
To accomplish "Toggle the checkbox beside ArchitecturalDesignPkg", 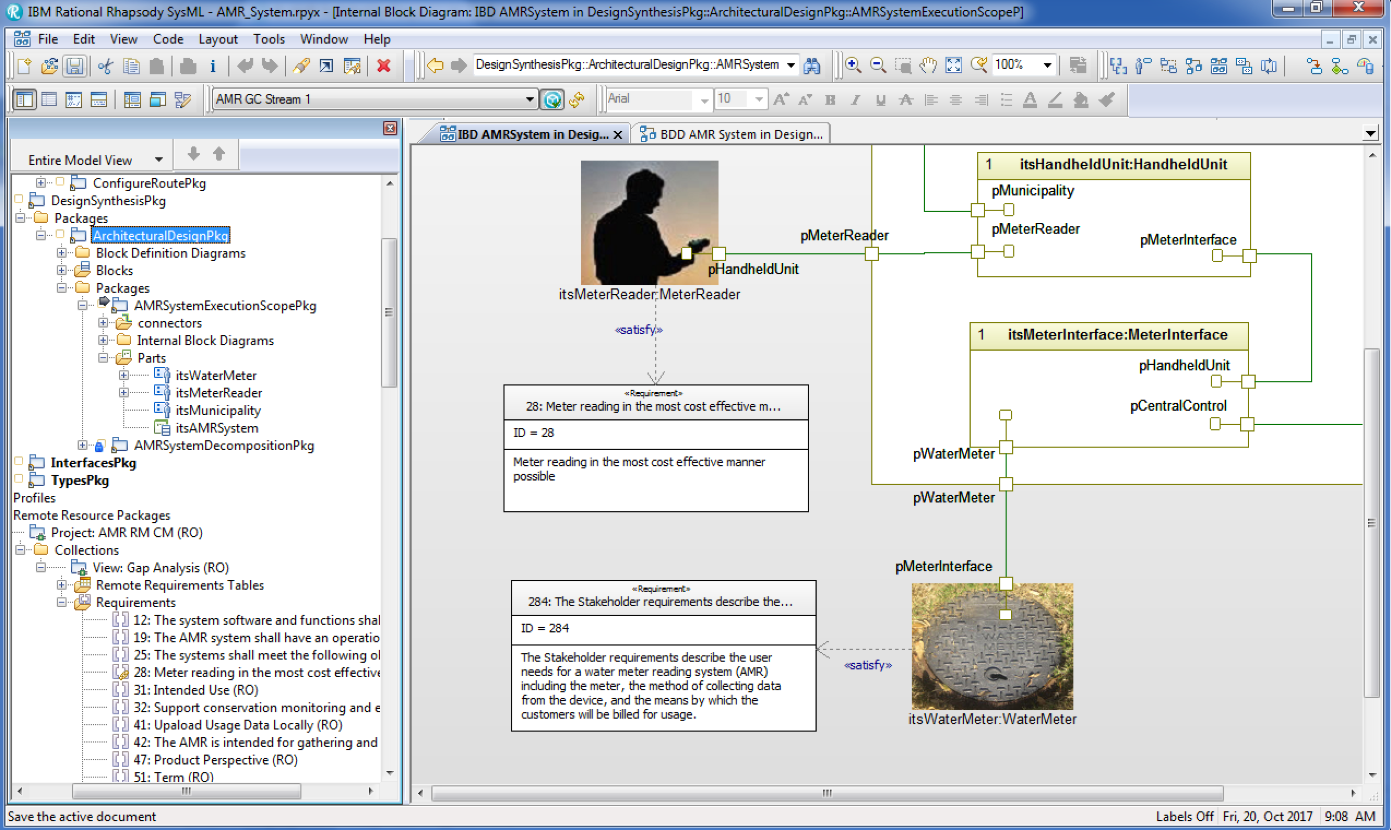I will (x=61, y=234).
